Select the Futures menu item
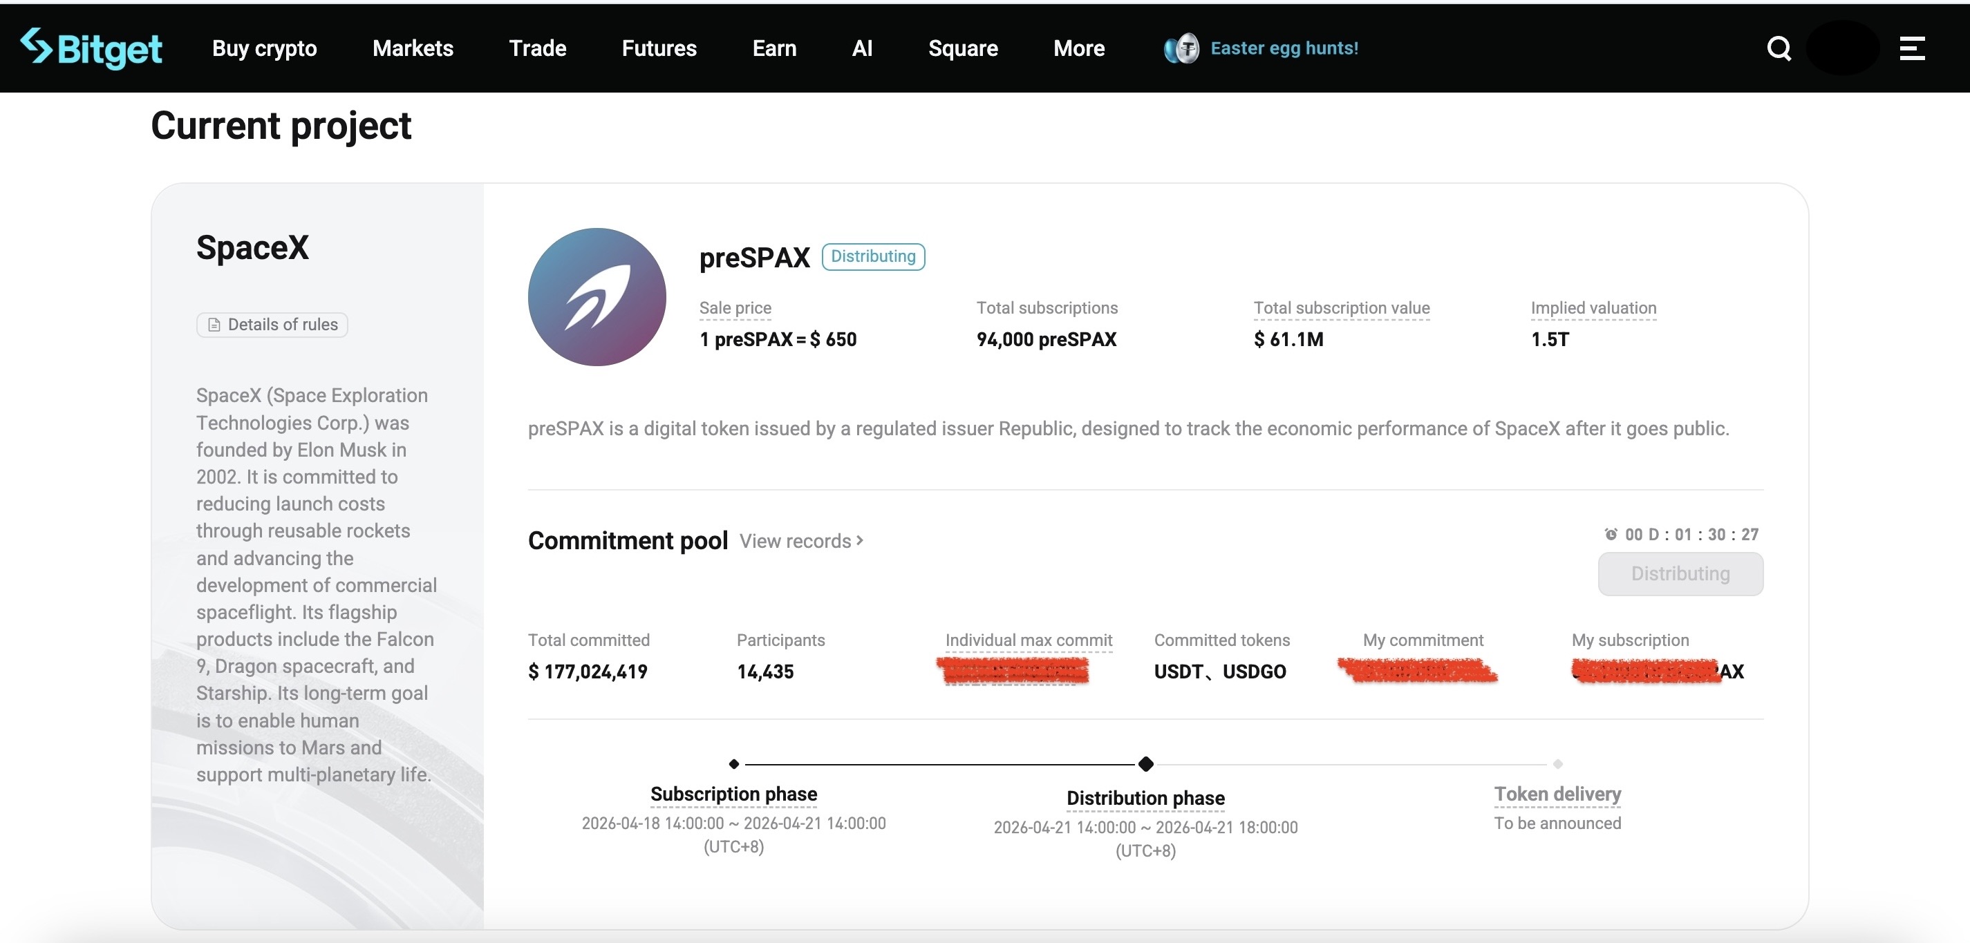The width and height of the screenshot is (1970, 943). click(x=659, y=48)
